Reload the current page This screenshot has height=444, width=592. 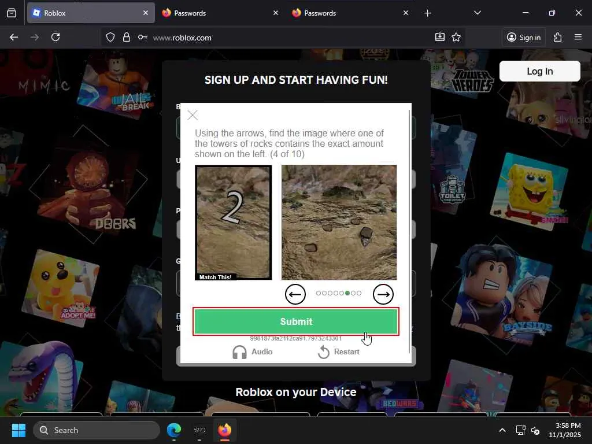[x=55, y=37]
